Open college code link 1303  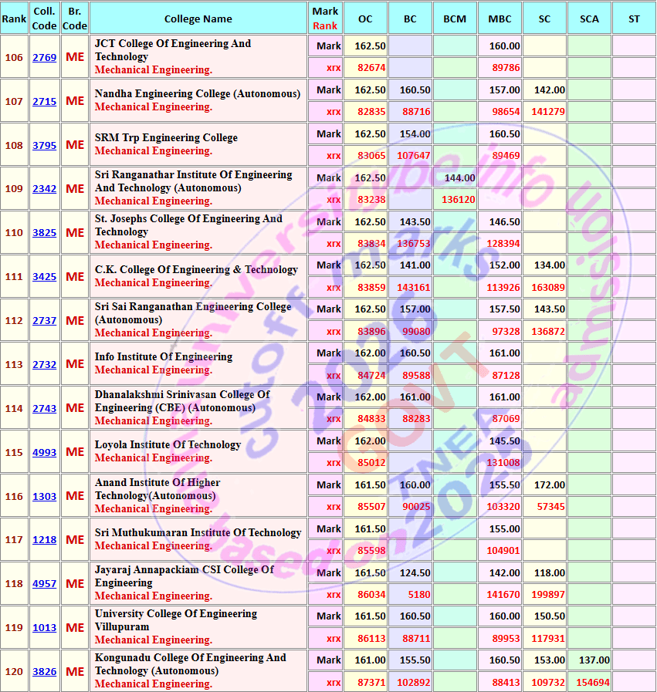point(45,497)
